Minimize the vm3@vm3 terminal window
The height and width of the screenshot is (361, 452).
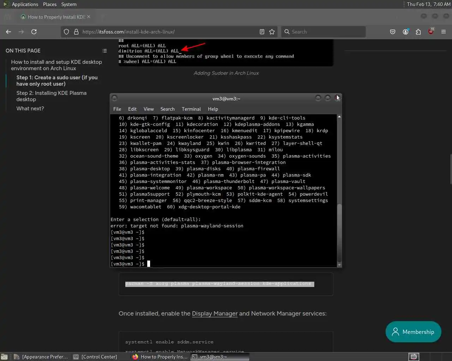coord(318,98)
